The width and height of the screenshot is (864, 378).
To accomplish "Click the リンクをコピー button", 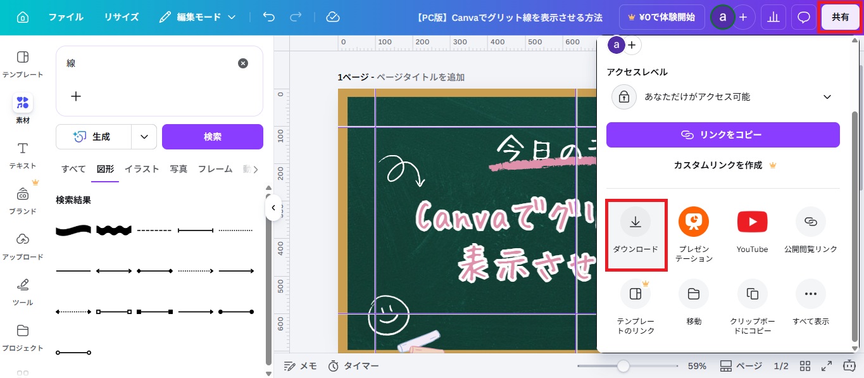I will (723, 135).
